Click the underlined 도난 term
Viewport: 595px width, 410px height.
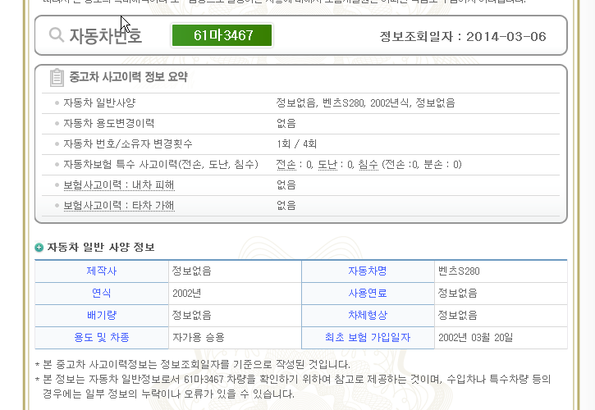pyautogui.click(x=327, y=165)
